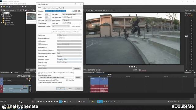Image resolution: width=196 pixels, height=110 pixels.
Task: Open the Field order dropdown
Action: click(x=72, y=14)
